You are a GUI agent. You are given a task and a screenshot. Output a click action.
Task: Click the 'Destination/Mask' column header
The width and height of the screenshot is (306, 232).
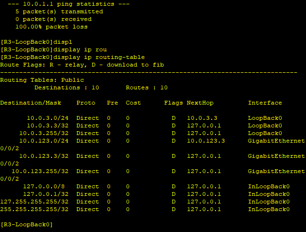pyautogui.click(x=31, y=103)
